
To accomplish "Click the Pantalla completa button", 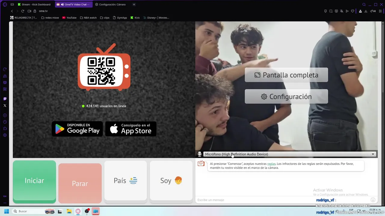I will coord(286,75).
